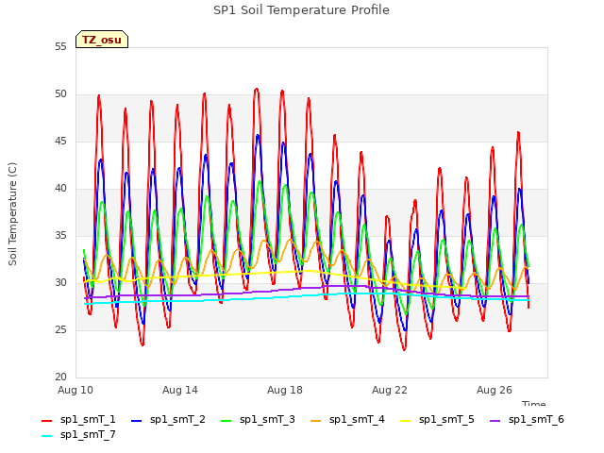Click the 30 y-axis tick label

[60, 283]
